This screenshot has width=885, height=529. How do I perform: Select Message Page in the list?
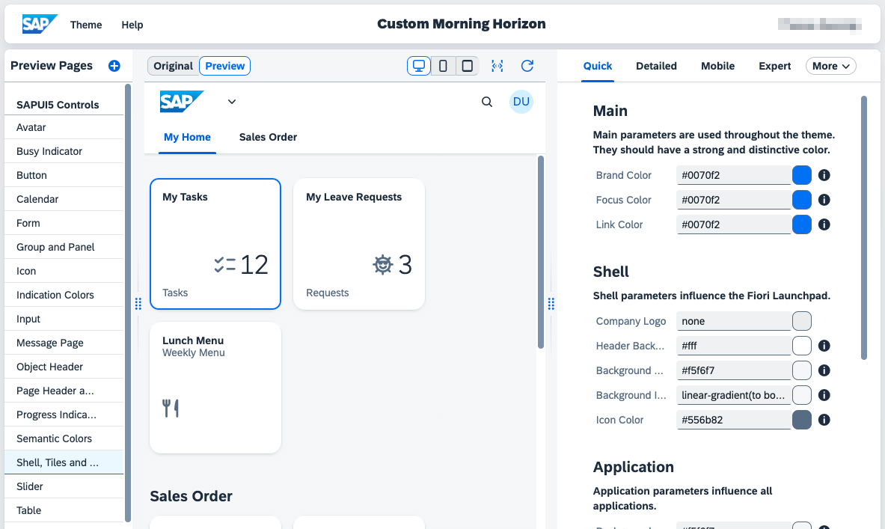pyautogui.click(x=64, y=343)
